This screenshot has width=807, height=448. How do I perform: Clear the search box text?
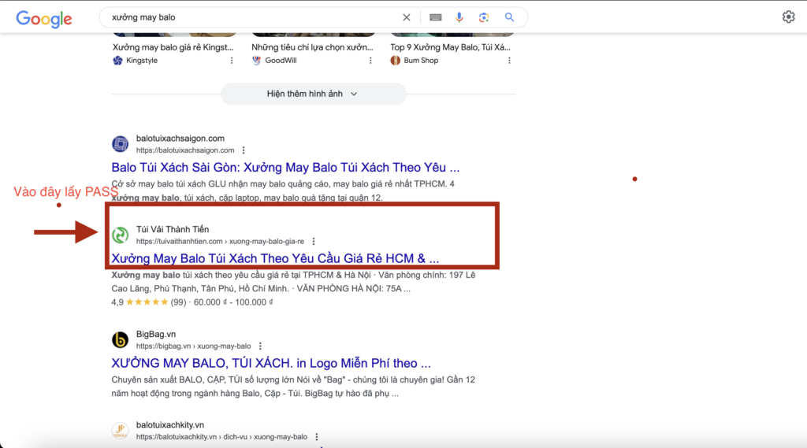407,17
